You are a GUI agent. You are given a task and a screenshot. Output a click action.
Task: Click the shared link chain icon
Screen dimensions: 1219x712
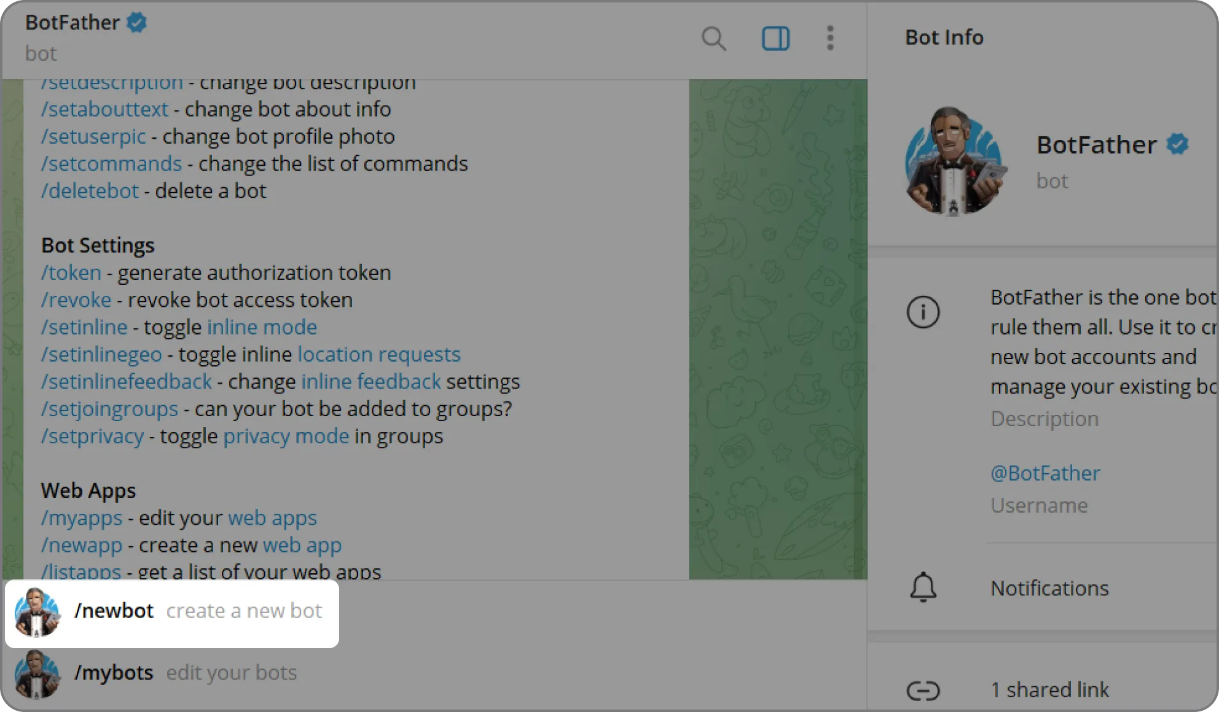click(x=923, y=691)
